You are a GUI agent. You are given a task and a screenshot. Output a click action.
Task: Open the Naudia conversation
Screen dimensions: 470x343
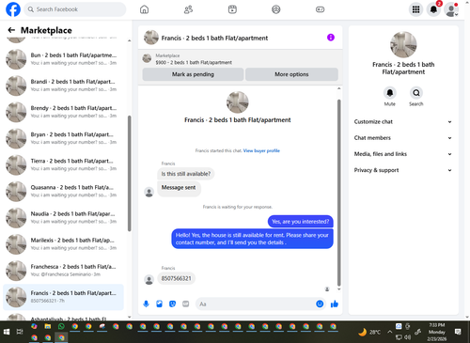click(x=64, y=217)
